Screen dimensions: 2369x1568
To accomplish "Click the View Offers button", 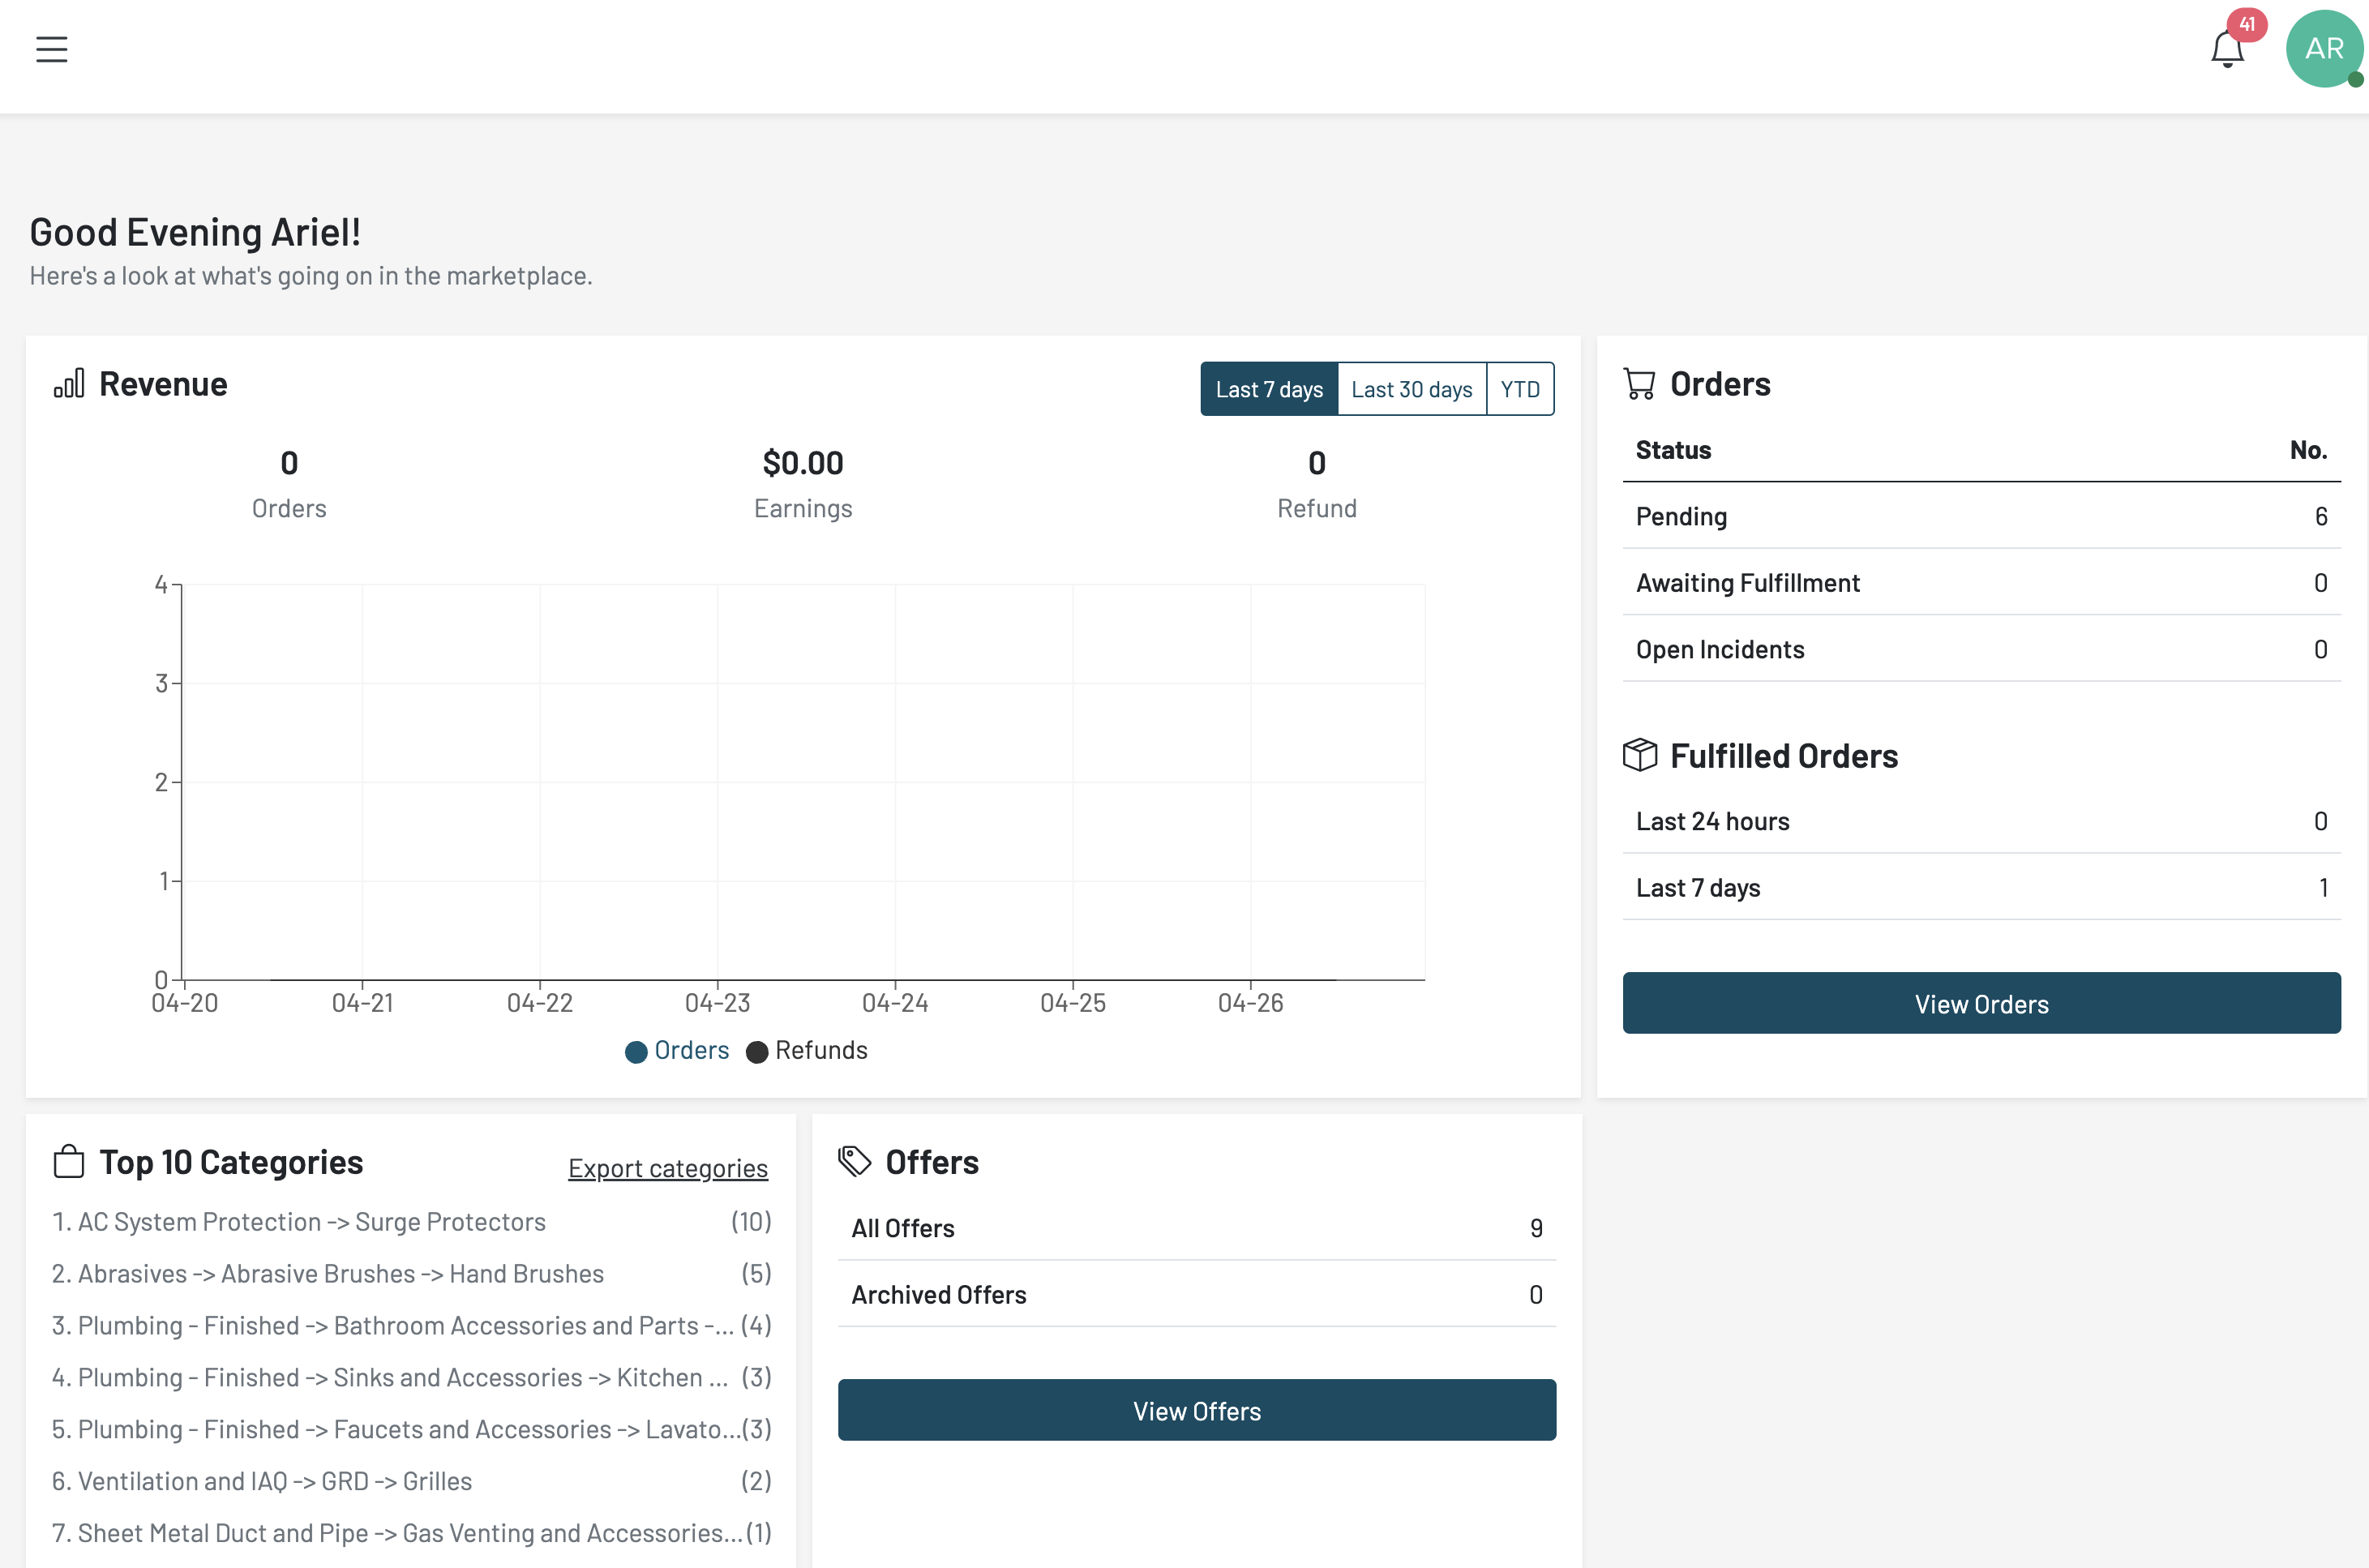I will [1196, 1410].
